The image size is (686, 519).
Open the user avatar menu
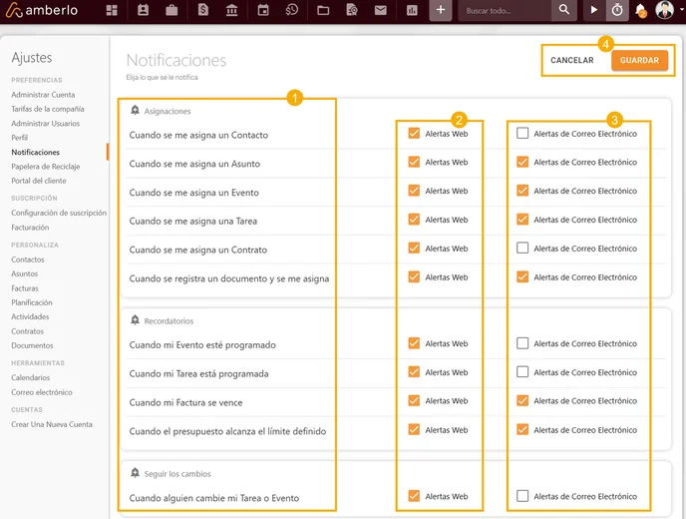click(x=664, y=10)
